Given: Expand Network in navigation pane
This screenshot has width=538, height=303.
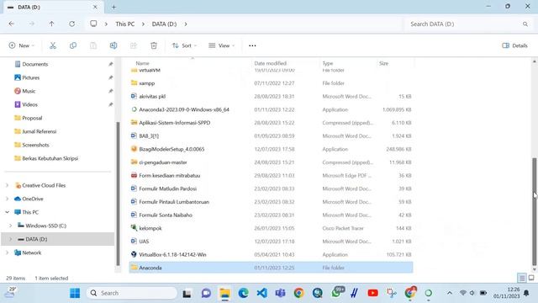Looking at the screenshot, I should pos(8,252).
